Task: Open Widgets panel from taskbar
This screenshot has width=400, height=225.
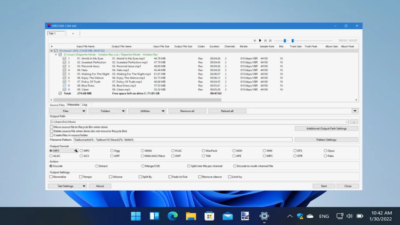Action: [154, 216]
